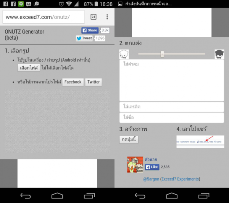This screenshot has width=229, height=203.
Task: Click the กดปุ่มนี้ create image button
Action: point(129,140)
